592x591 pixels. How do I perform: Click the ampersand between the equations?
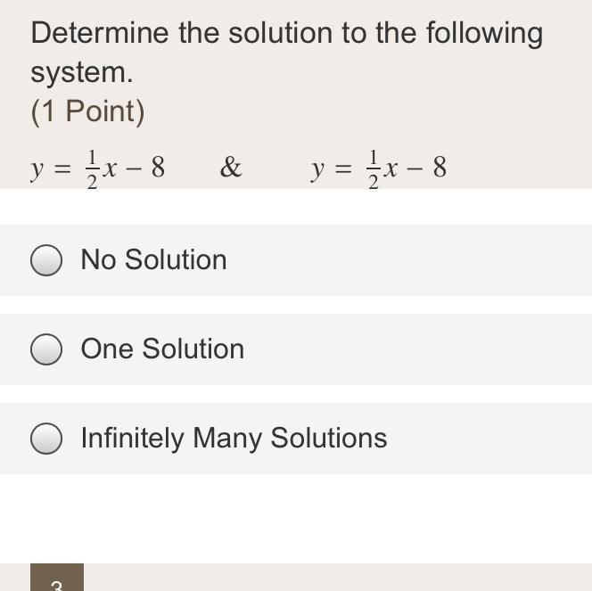231,168
